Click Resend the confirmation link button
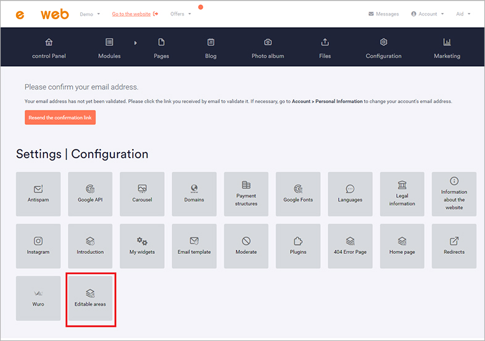 (60, 117)
